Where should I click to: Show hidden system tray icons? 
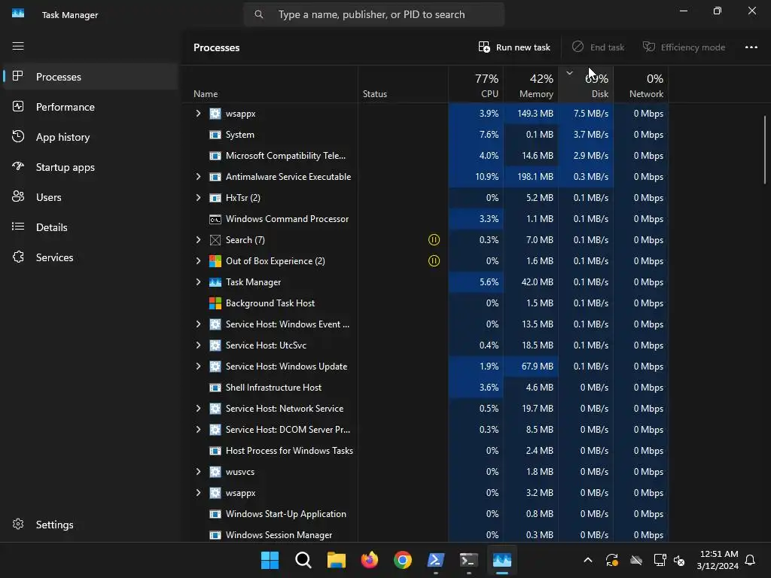587,560
